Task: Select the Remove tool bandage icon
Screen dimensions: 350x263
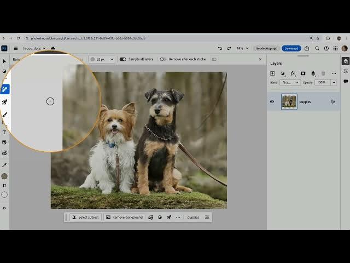Action: pyautogui.click(x=5, y=89)
